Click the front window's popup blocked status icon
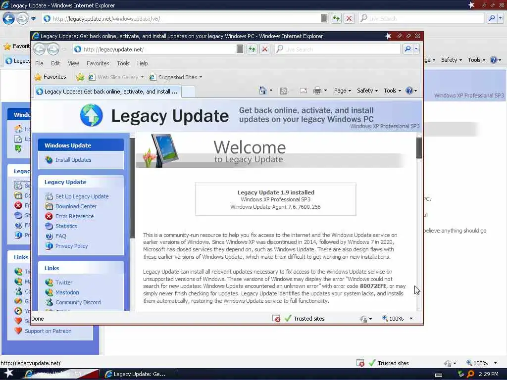The height and width of the screenshot is (380, 507). [276, 319]
